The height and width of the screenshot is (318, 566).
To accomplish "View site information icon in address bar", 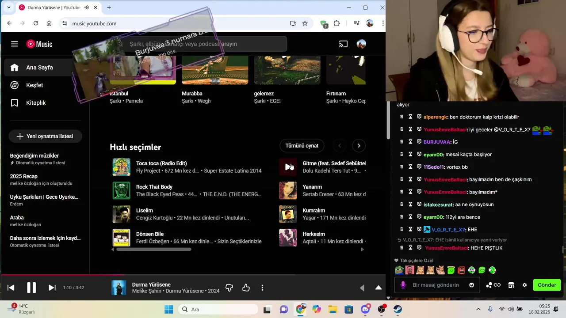I will [65, 23].
